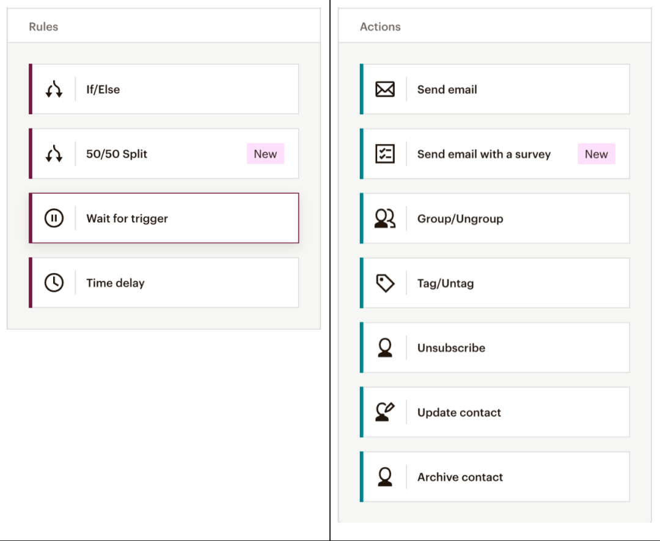This screenshot has height=541, width=660.
Task: Click the Wait for trigger pause icon
Action: tap(54, 219)
